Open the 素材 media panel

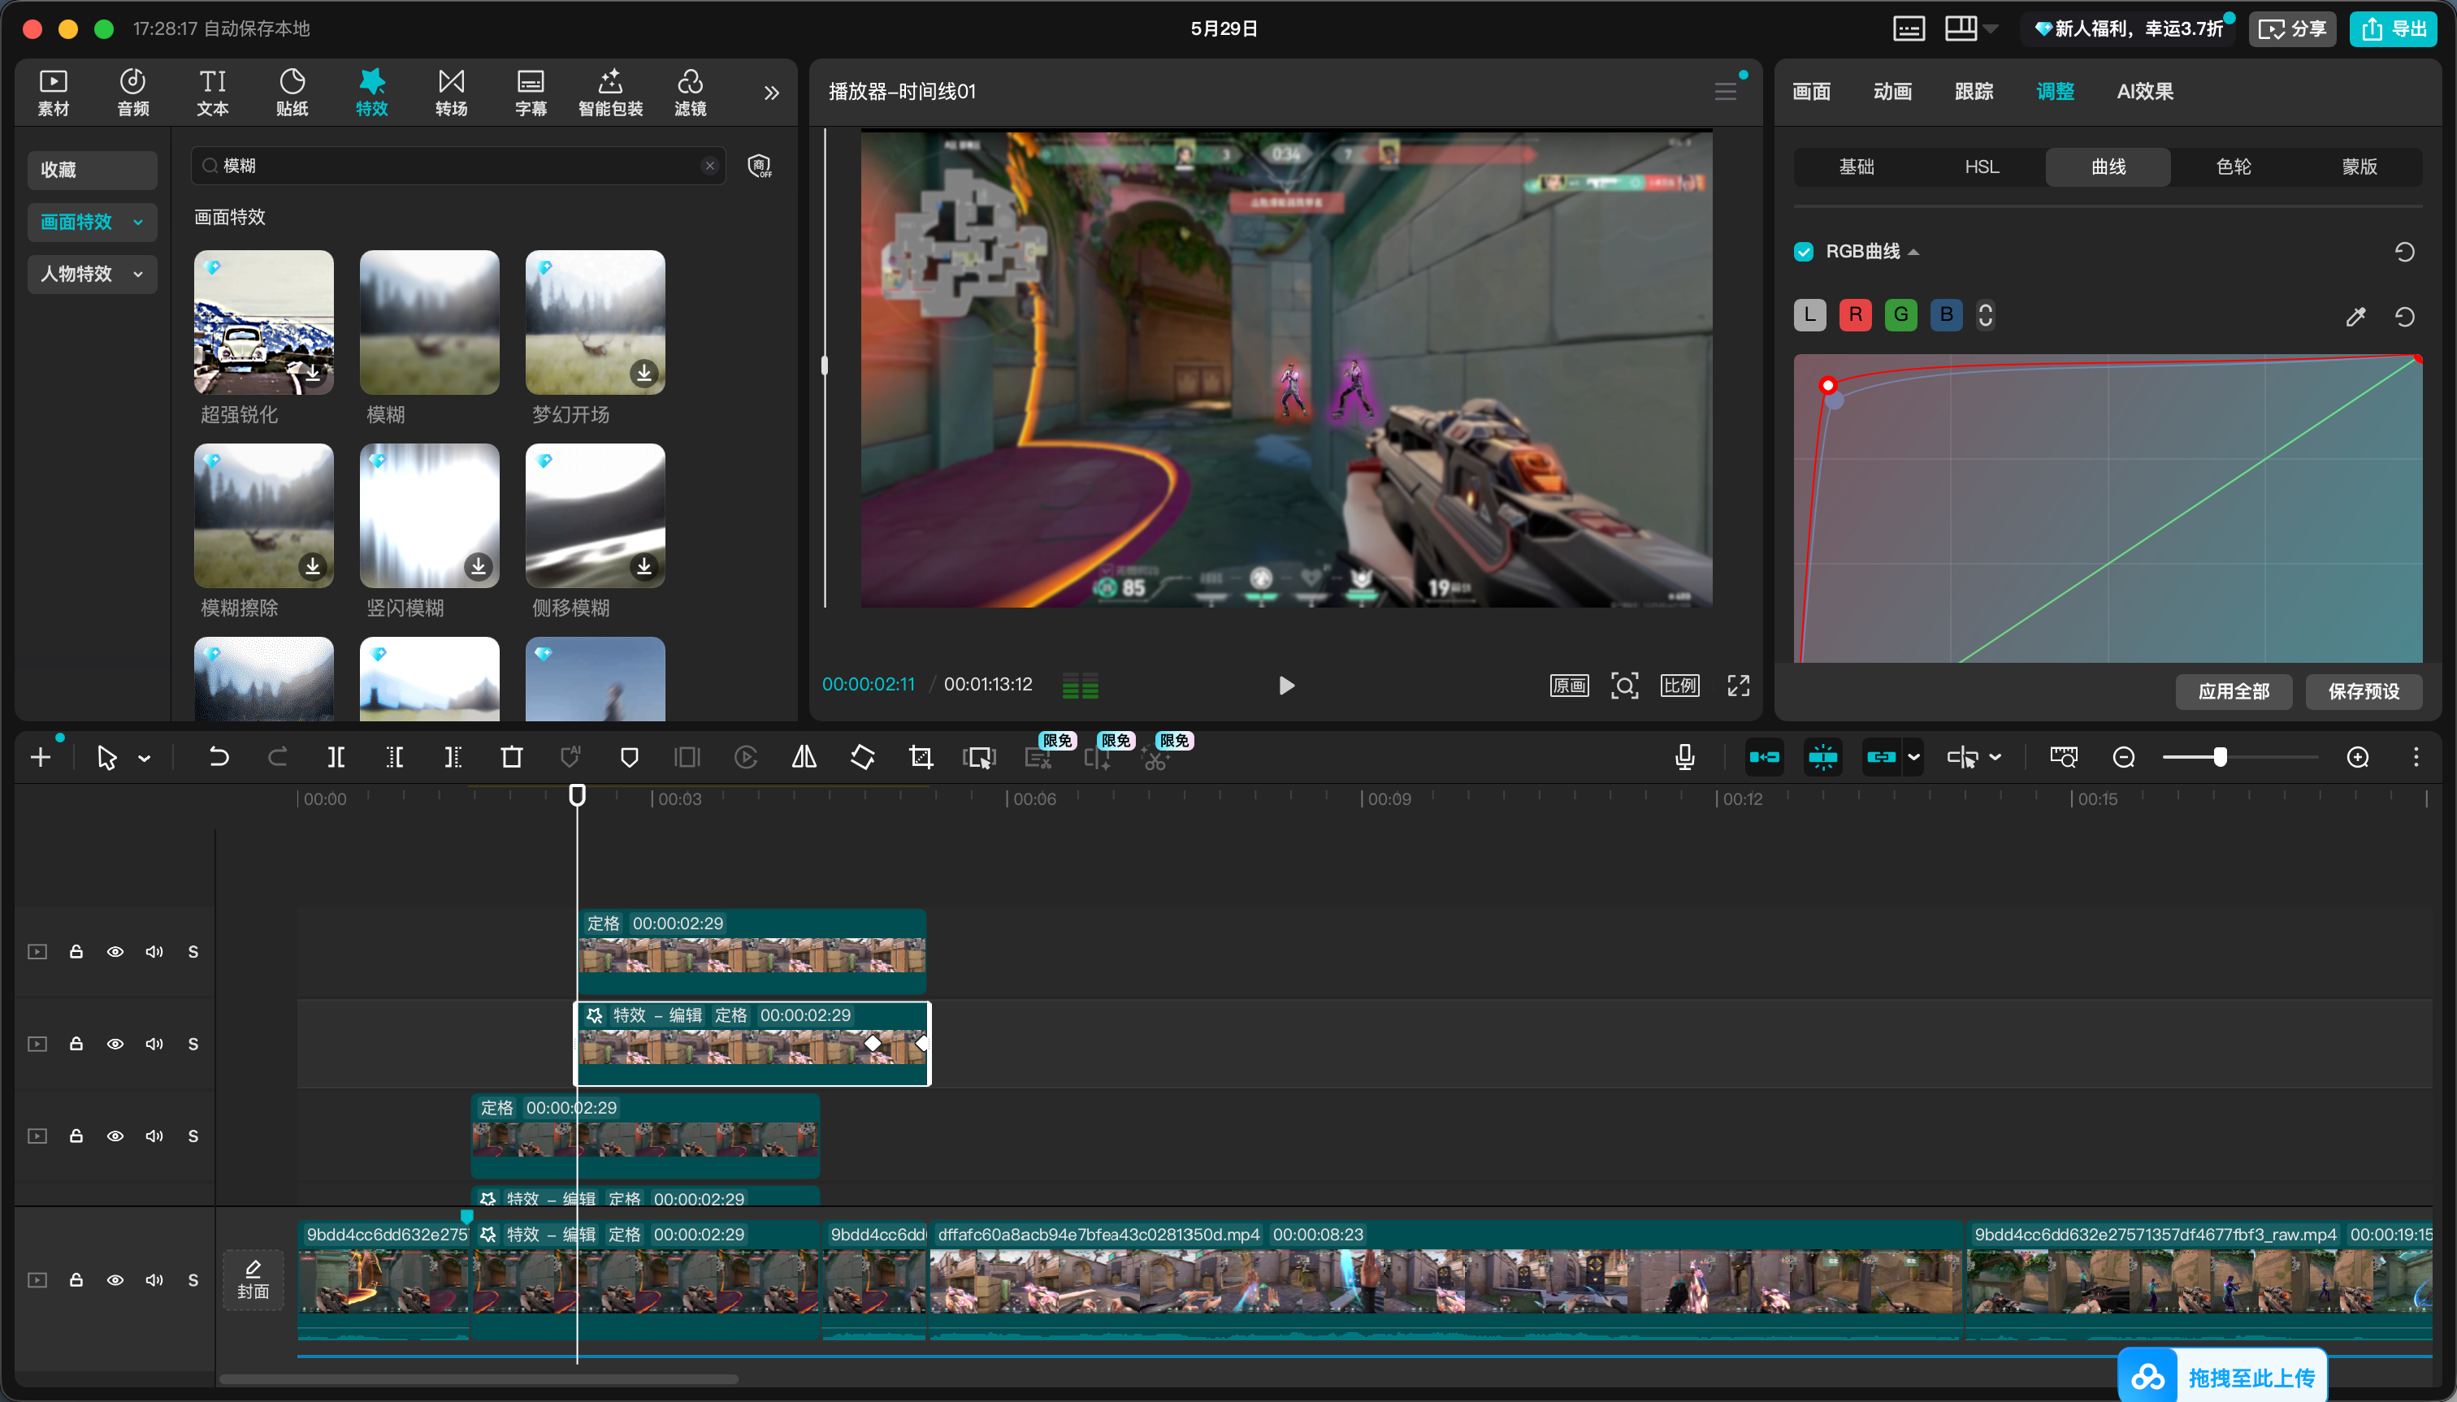pos(53,93)
